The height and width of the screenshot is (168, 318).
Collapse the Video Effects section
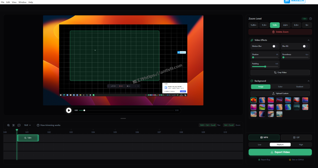pos(308,40)
